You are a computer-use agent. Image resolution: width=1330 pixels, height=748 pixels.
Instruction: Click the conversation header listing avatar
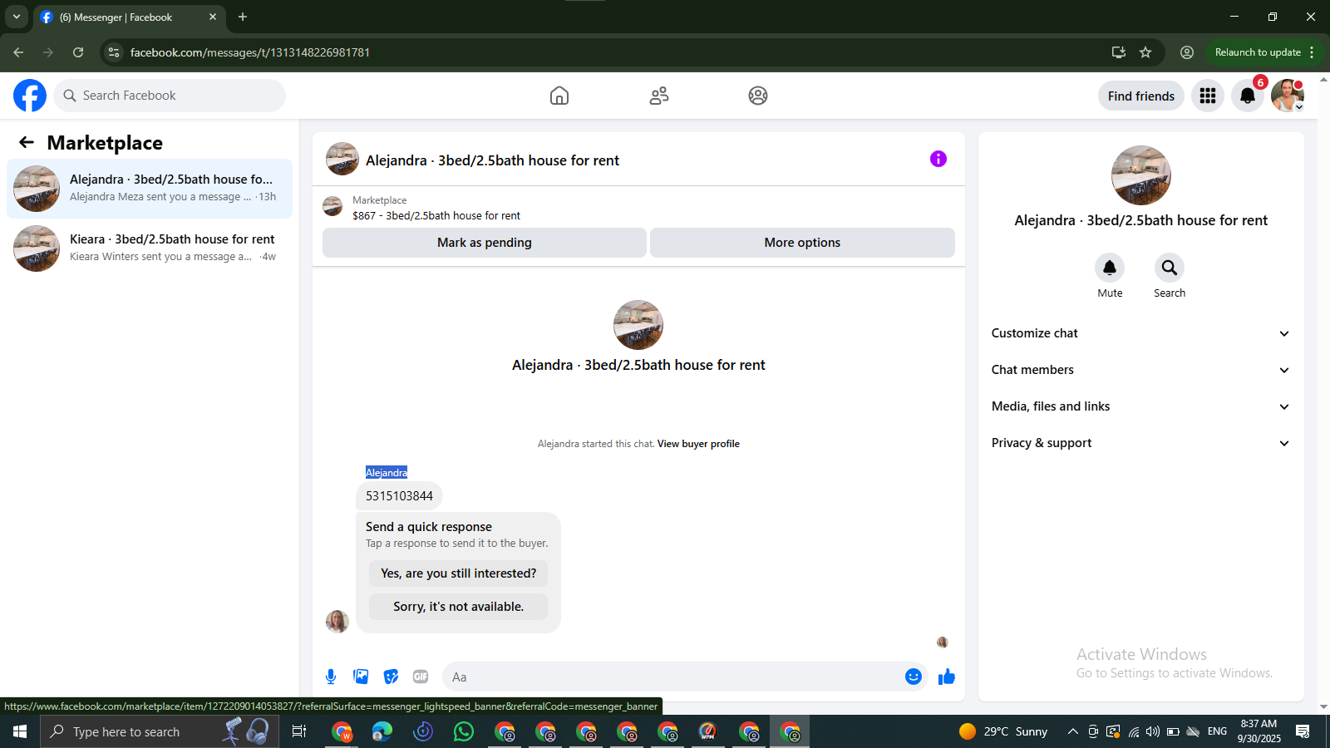pos(342,159)
